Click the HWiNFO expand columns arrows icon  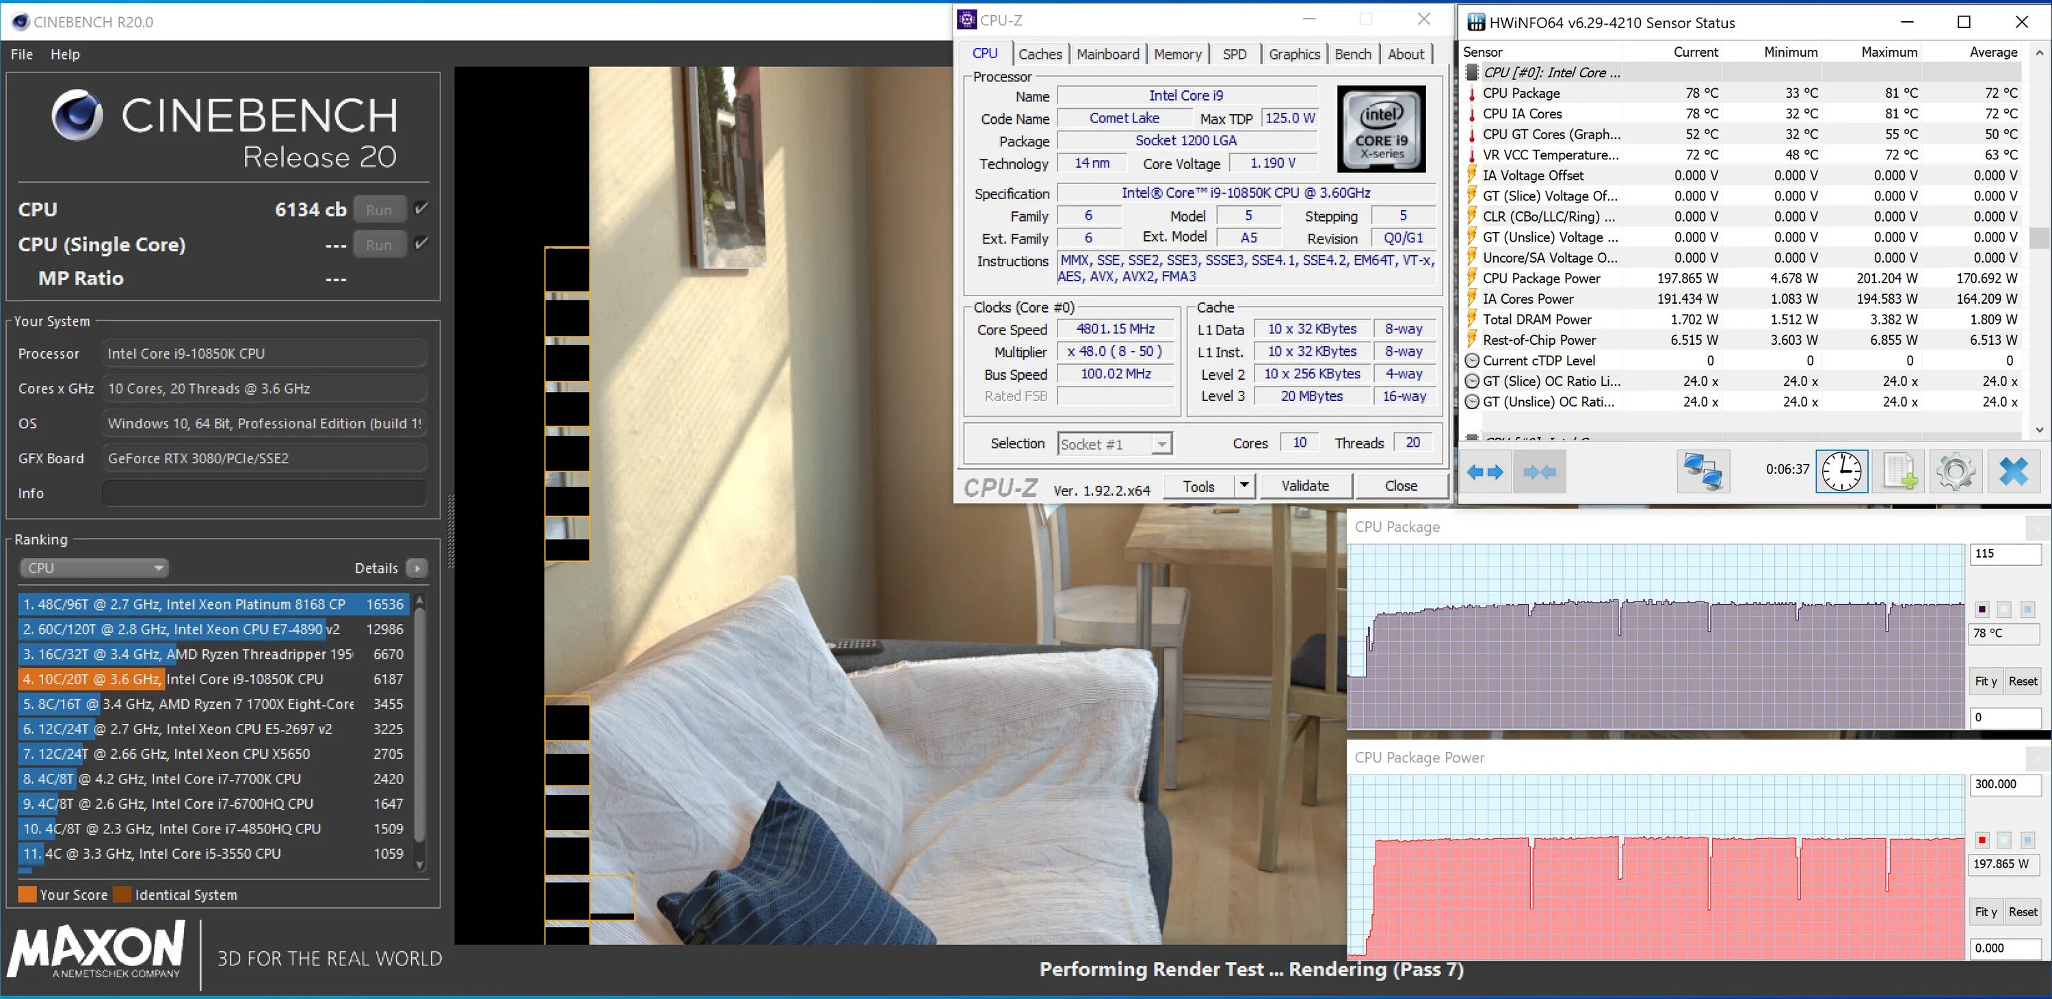(x=1484, y=471)
